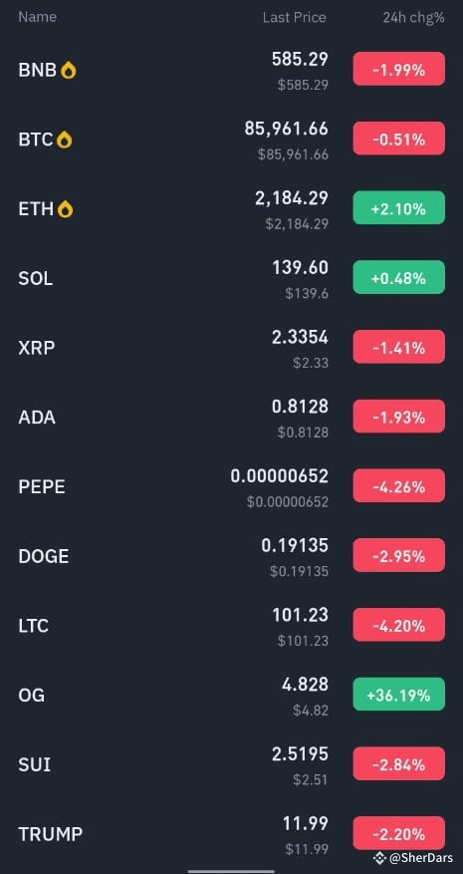
Task: Tap the OG +36.19% green badge
Action: pyautogui.click(x=399, y=695)
